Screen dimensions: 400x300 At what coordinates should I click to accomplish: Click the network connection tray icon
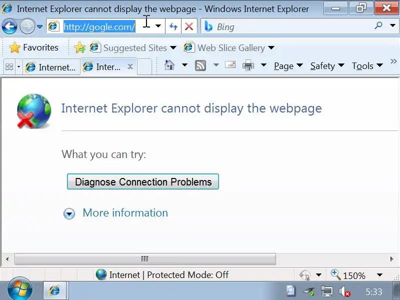coord(327,291)
